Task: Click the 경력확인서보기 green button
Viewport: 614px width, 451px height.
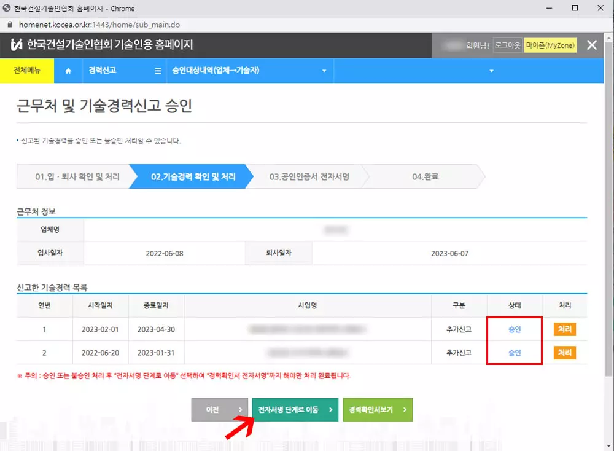Action: 377,409
